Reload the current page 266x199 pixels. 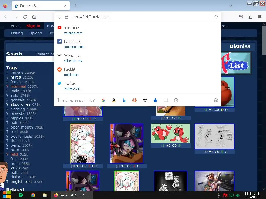(x=25, y=17)
